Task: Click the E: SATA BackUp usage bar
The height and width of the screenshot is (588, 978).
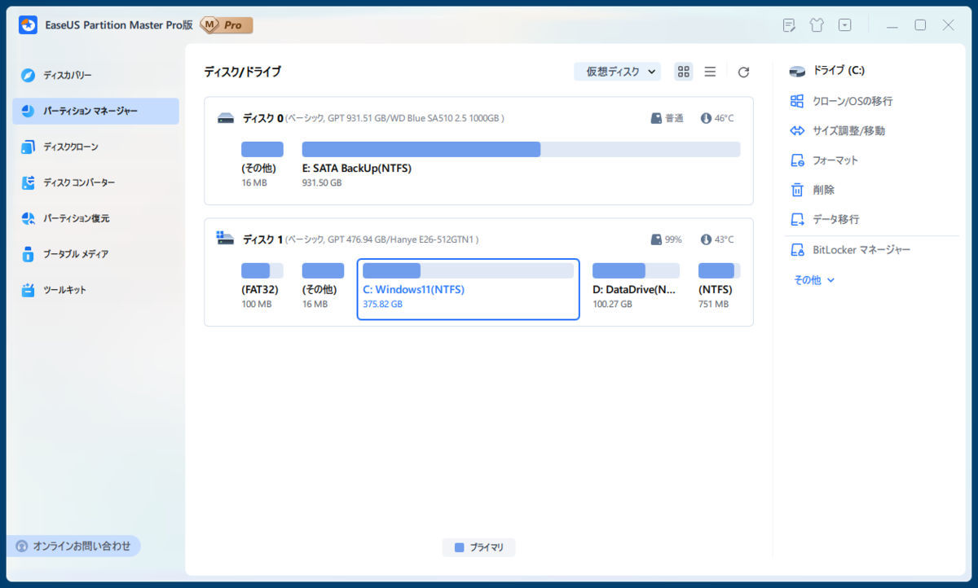Action: pos(522,149)
